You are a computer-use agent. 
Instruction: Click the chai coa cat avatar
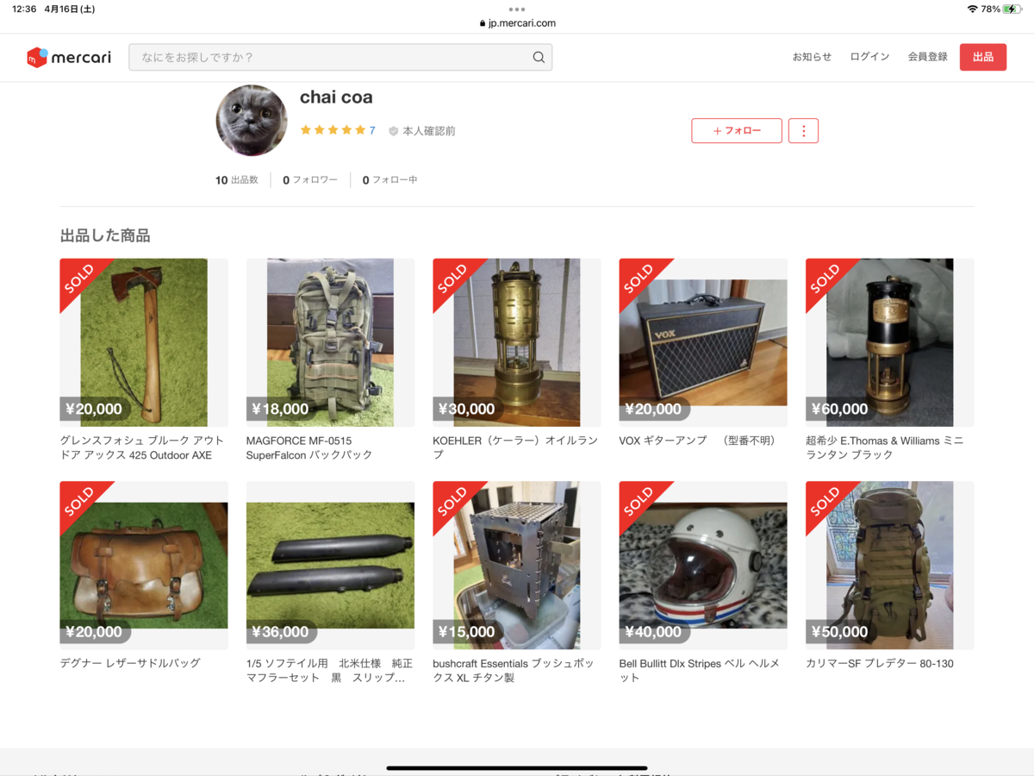pyautogui.click(x=252, y=121)
